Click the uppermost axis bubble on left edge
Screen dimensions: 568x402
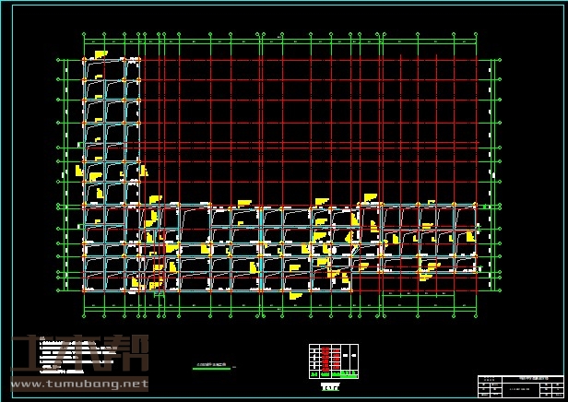[x=60, y=61]
